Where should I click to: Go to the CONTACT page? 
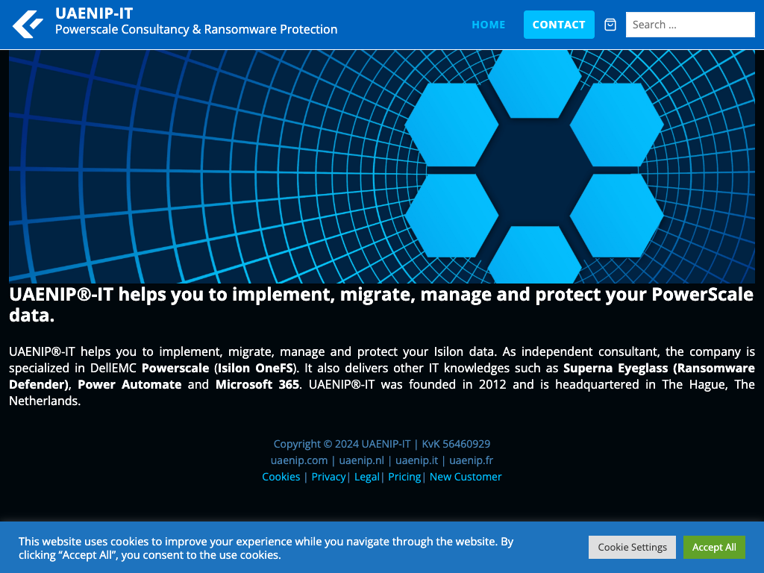pos(559,25)
